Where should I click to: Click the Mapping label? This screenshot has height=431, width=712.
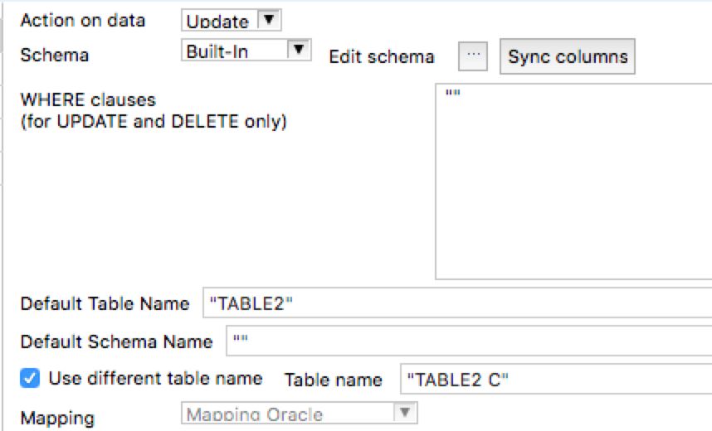(x=56, y=418)
